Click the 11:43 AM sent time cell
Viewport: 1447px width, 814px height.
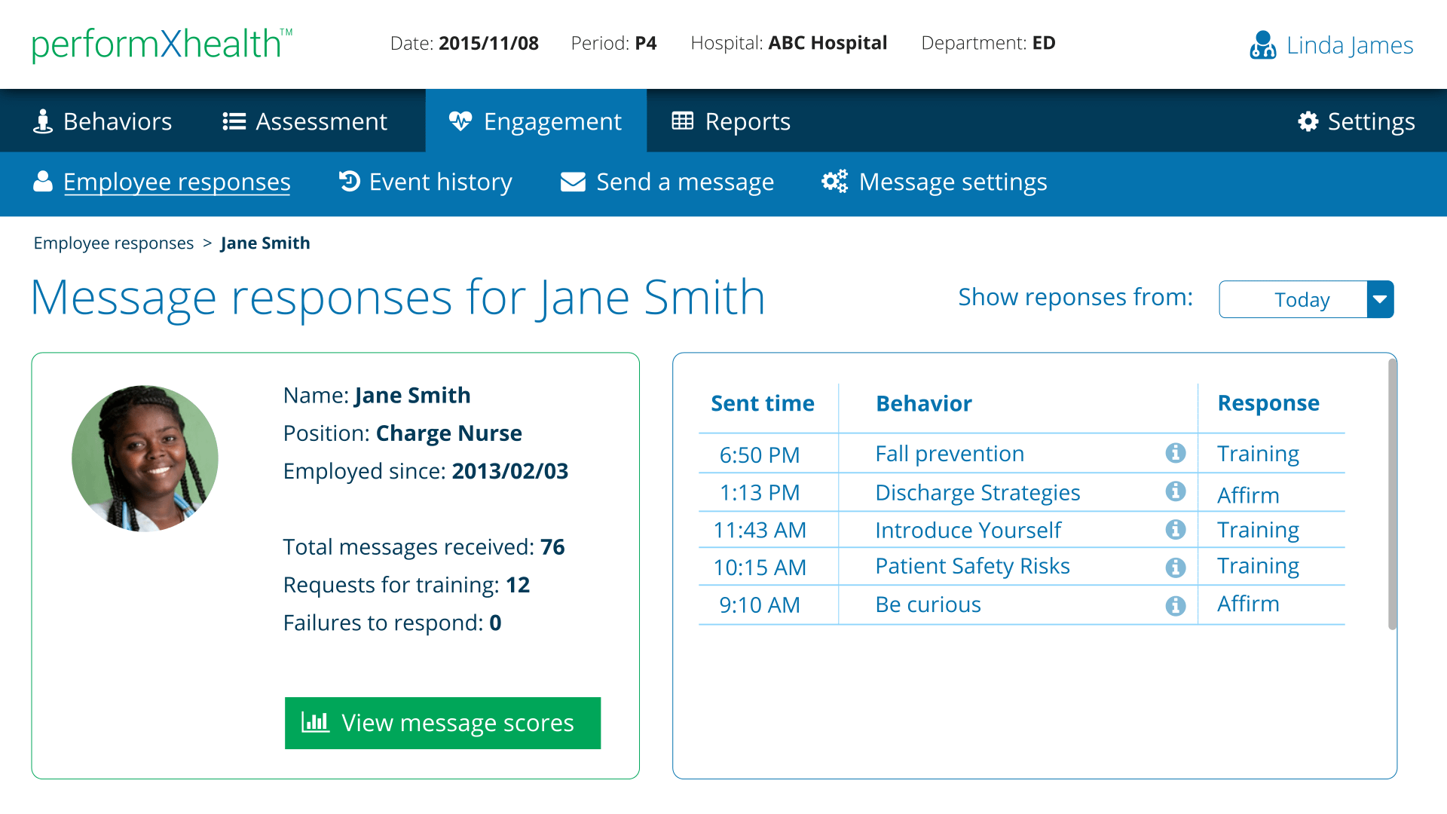click(x=760, y=530)
